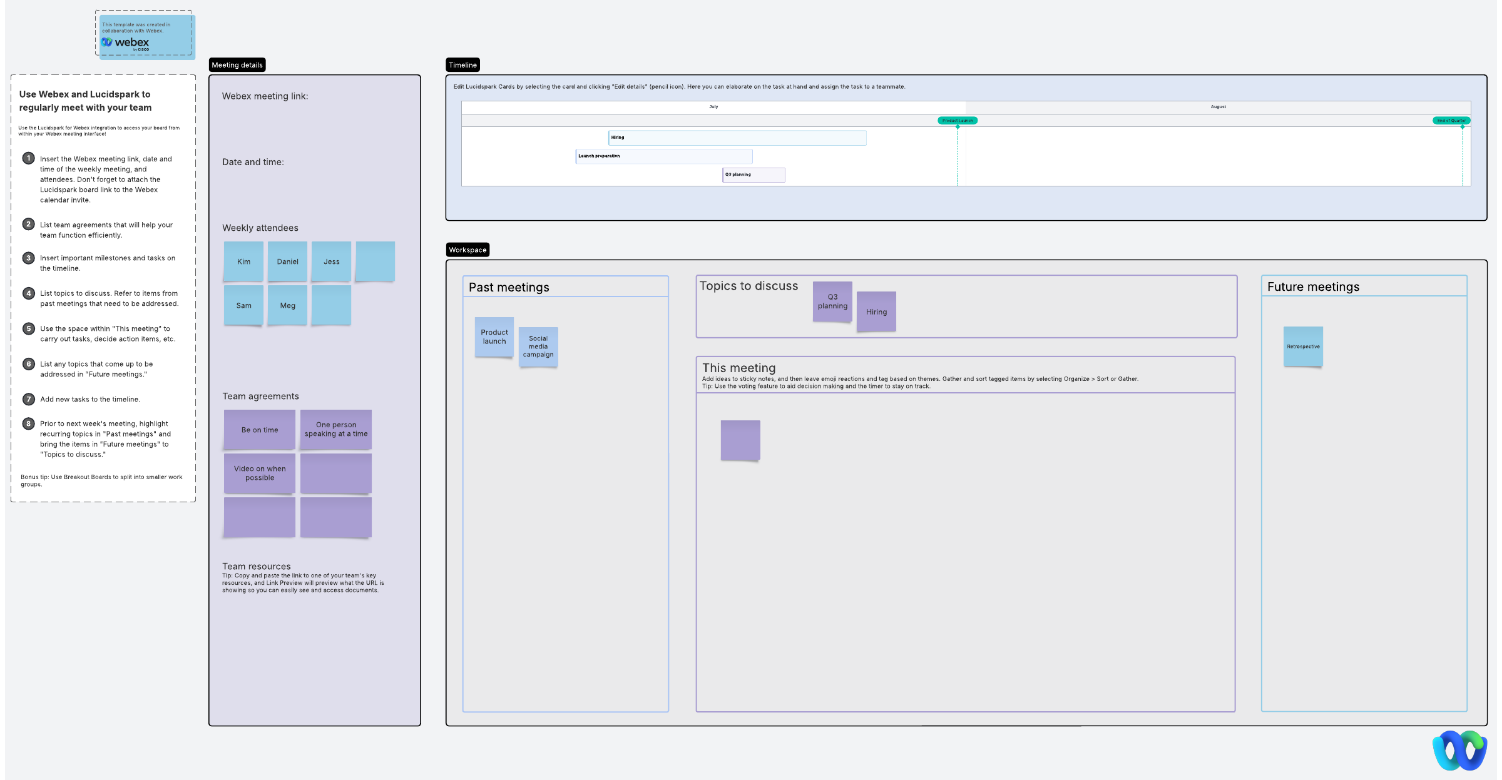Screen dimensions: 1502x780
Task: Click the Webex meeting link text field
Action: pyautogui.click(x=265, y=96)
